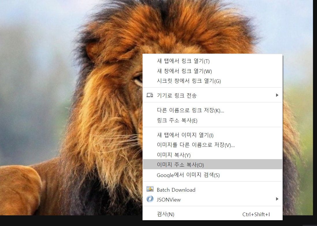Choose 검사(N) to inspect element

pos(213,214)
